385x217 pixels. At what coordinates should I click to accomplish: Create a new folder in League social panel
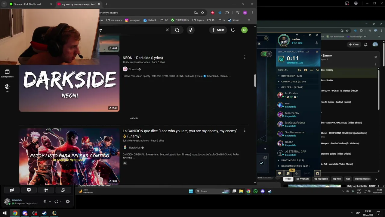[306, 70]
